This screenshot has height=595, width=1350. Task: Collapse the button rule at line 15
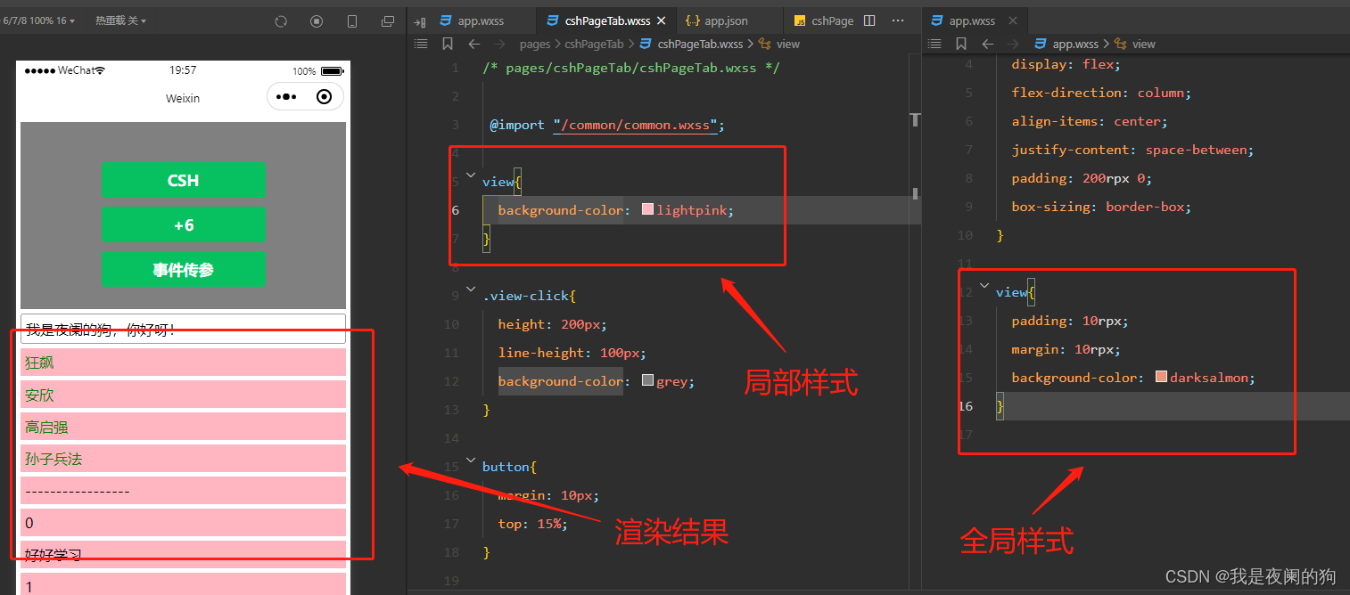[471, 460]
